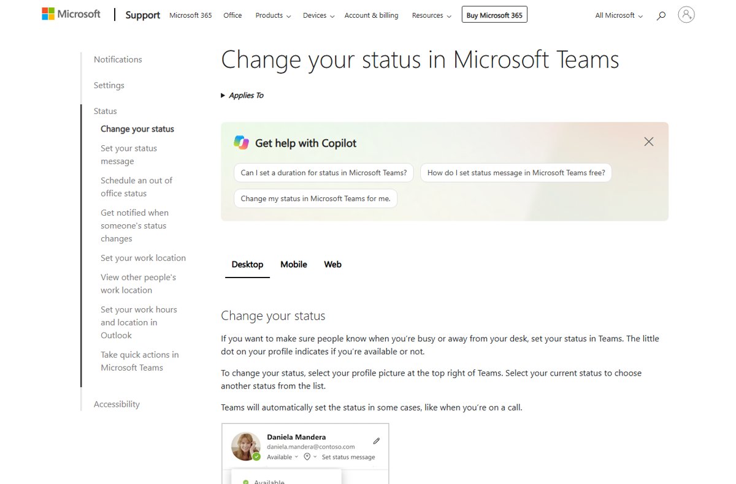Viewport: 736px width, 484px height.
Task: Open the search magnifier icon
Action: pyautogui.click(x=661, y=16)
